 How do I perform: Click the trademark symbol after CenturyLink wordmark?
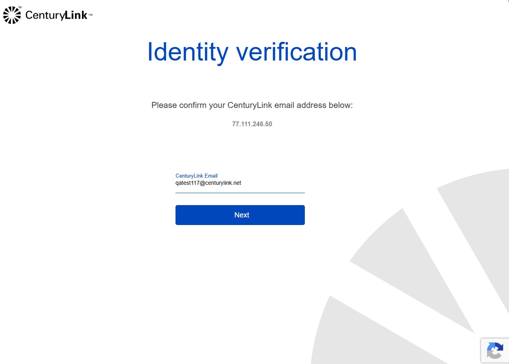(x=90, y=15)
